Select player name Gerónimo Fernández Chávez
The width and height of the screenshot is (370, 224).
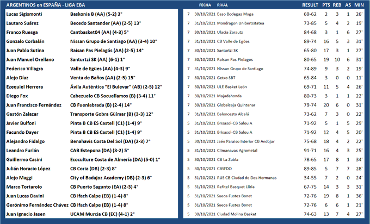point(38,205)
